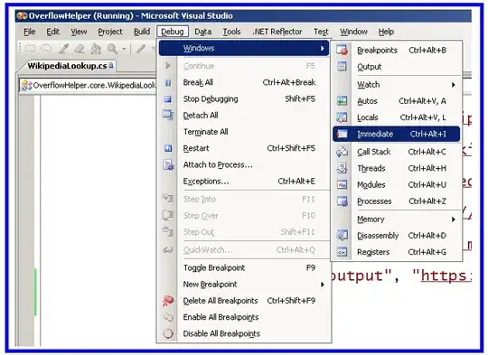
Task: Click the Locals window icon
Action: (x=342, y=117)
